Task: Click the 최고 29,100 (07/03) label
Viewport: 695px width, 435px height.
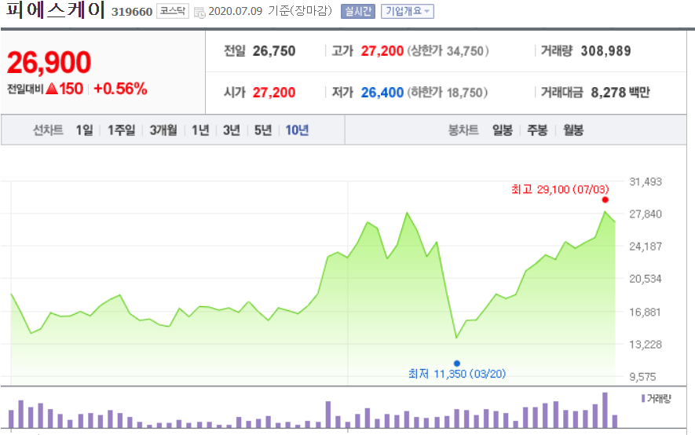Action: click(x=560, y=189)
